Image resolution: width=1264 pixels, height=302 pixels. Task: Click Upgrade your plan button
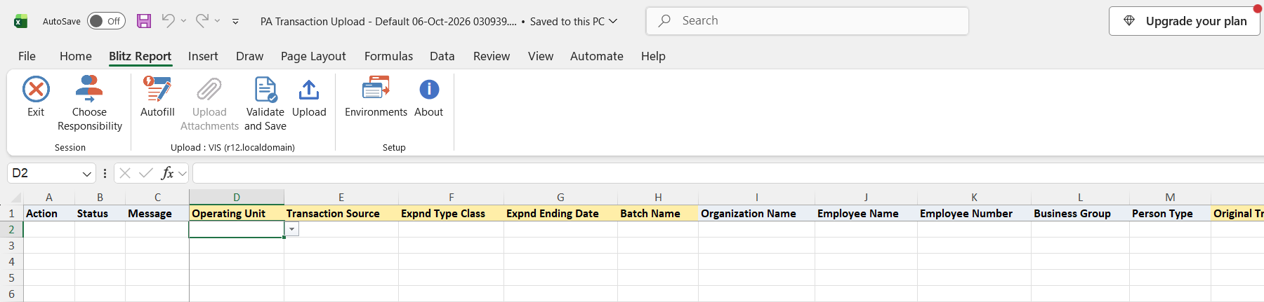pos(1185,21)
